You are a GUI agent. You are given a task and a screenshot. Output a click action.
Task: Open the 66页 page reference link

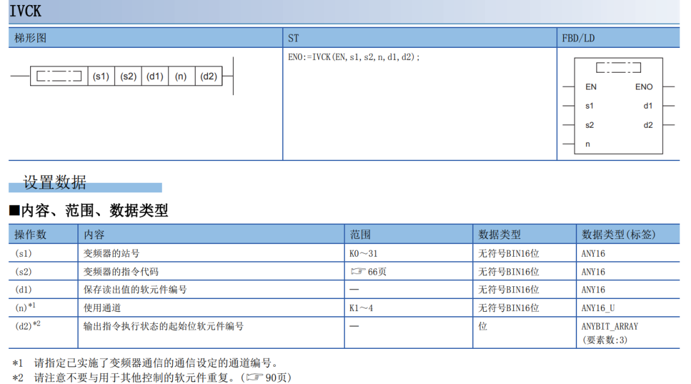(377, 272)
